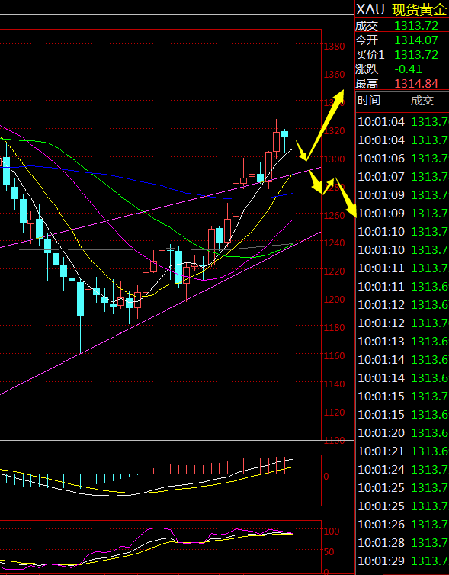Select the 成交 price 1313.72 row
The width and height of the screenshot is (449, 575).
[402, 26]
